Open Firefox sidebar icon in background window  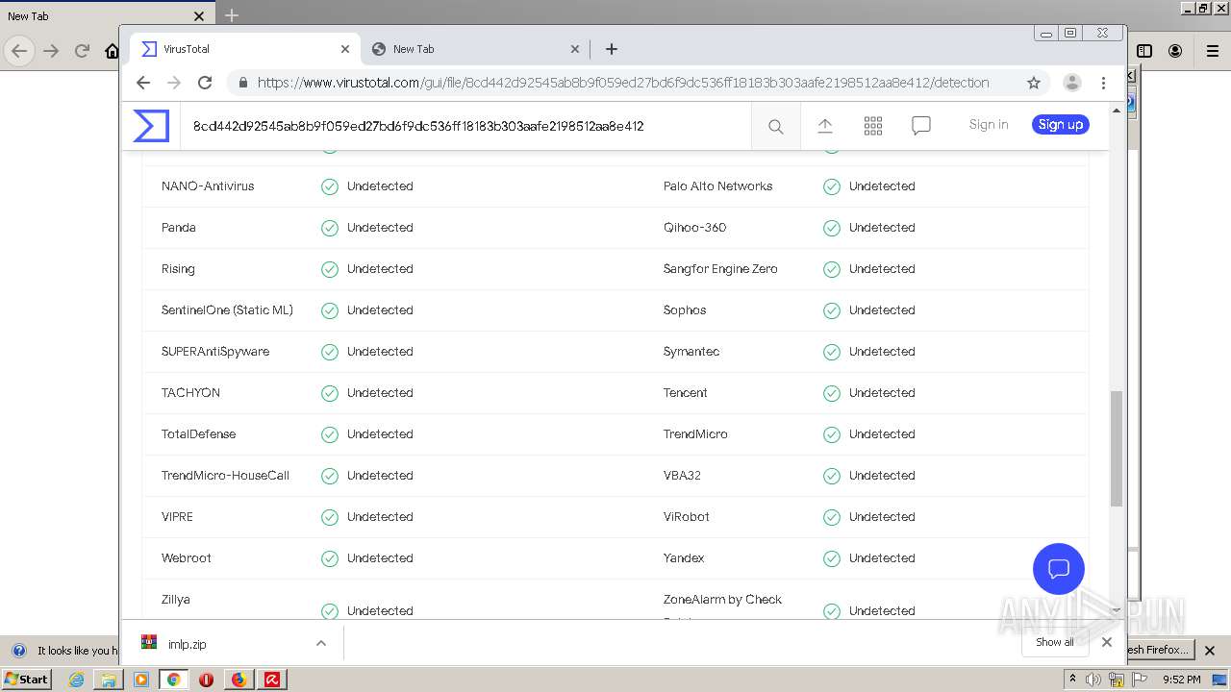tap(1144, 51)
